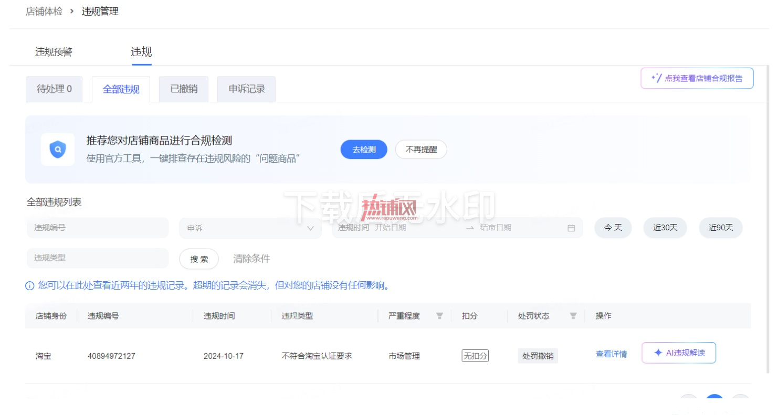This screenshot has width=778, height=415.
Task: Click sparkle icon on compliance report button
Action: coord(656,78)
